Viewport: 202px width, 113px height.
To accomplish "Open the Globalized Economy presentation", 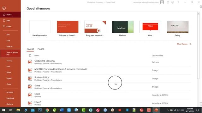I will (109, 62).
